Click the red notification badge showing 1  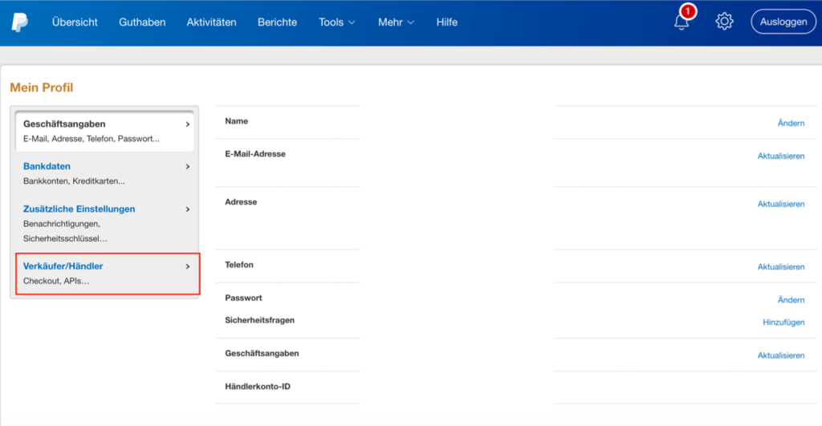tap(687, 11)
